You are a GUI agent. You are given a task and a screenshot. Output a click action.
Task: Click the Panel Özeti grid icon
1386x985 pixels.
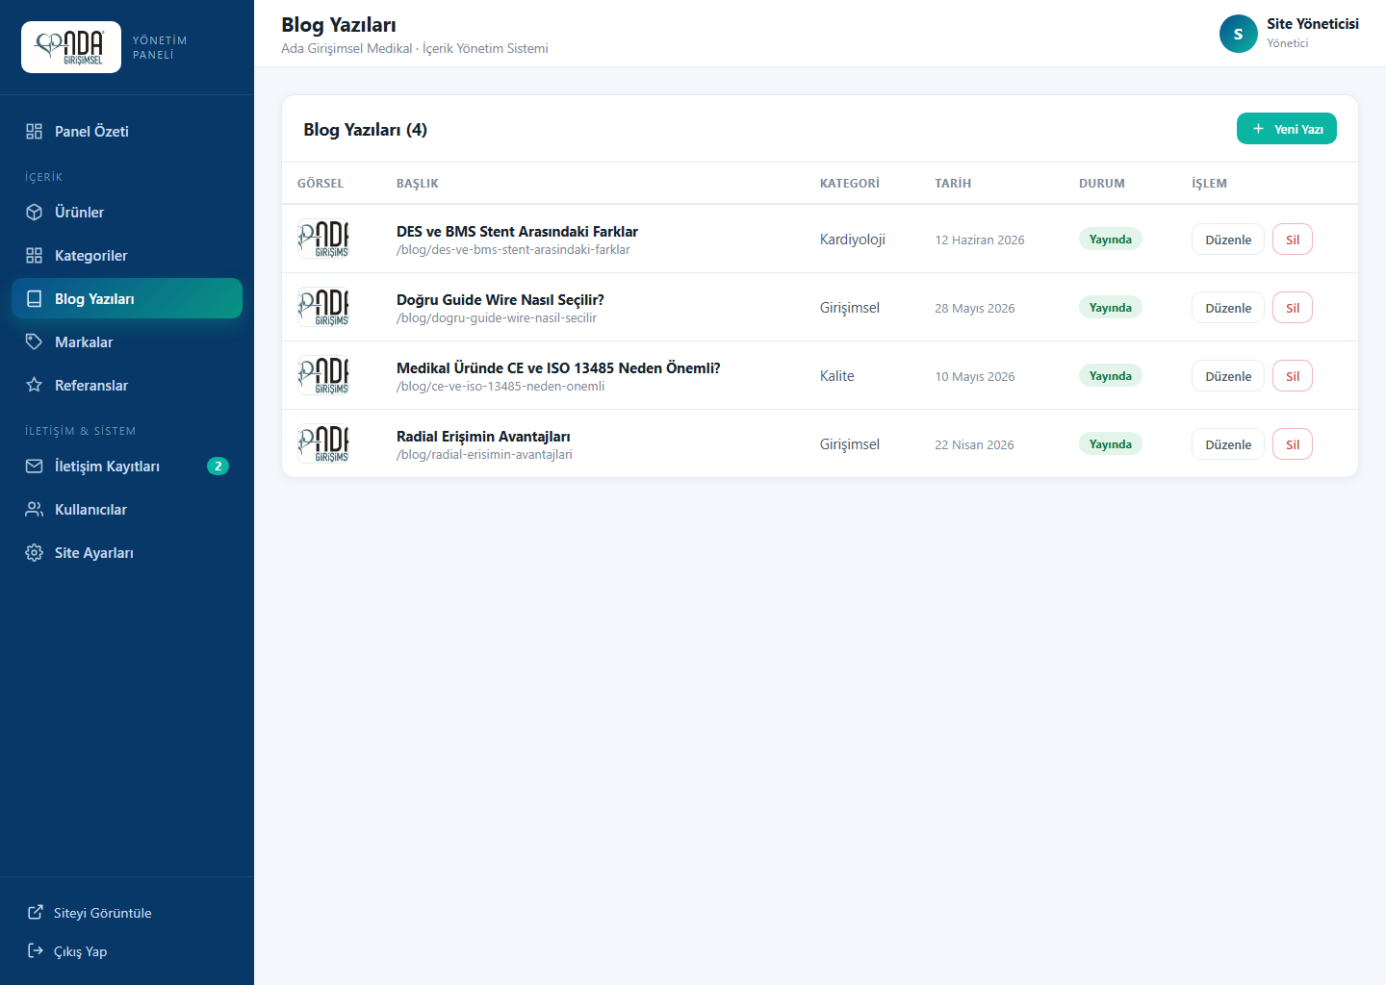click(x=35, y=131)
